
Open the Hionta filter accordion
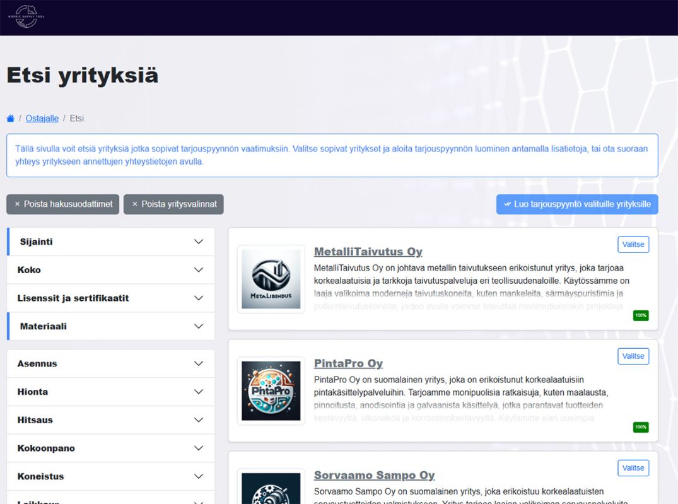click(x=111, y=392)
